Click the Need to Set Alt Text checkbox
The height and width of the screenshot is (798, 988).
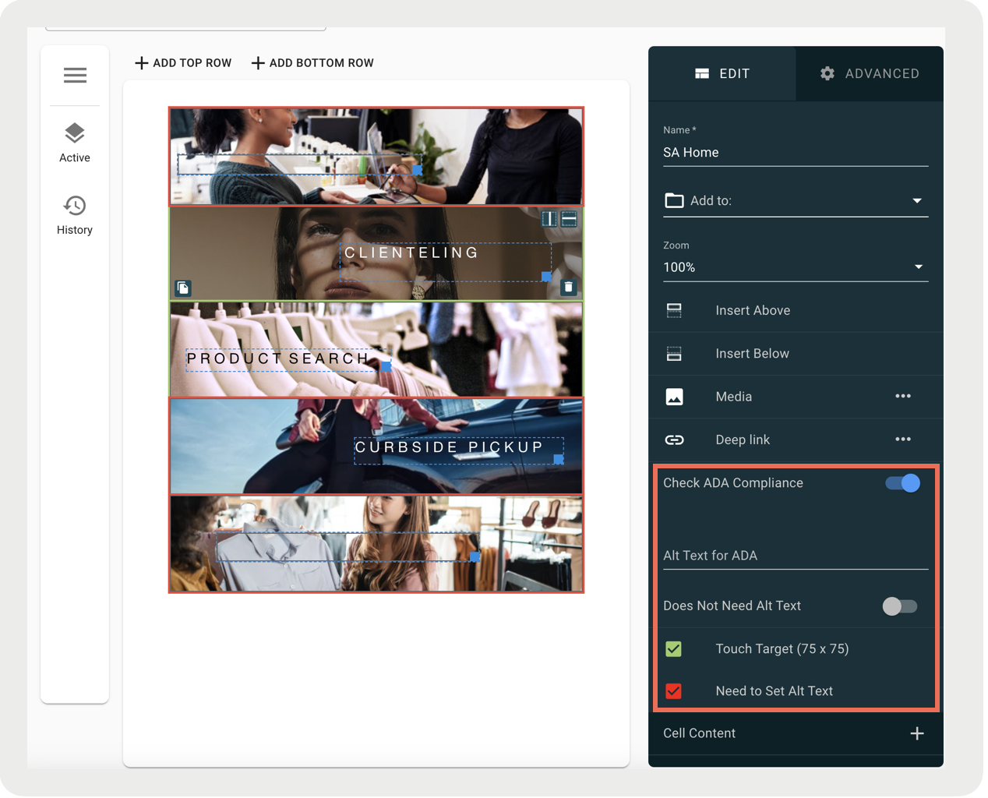point(674,691)
